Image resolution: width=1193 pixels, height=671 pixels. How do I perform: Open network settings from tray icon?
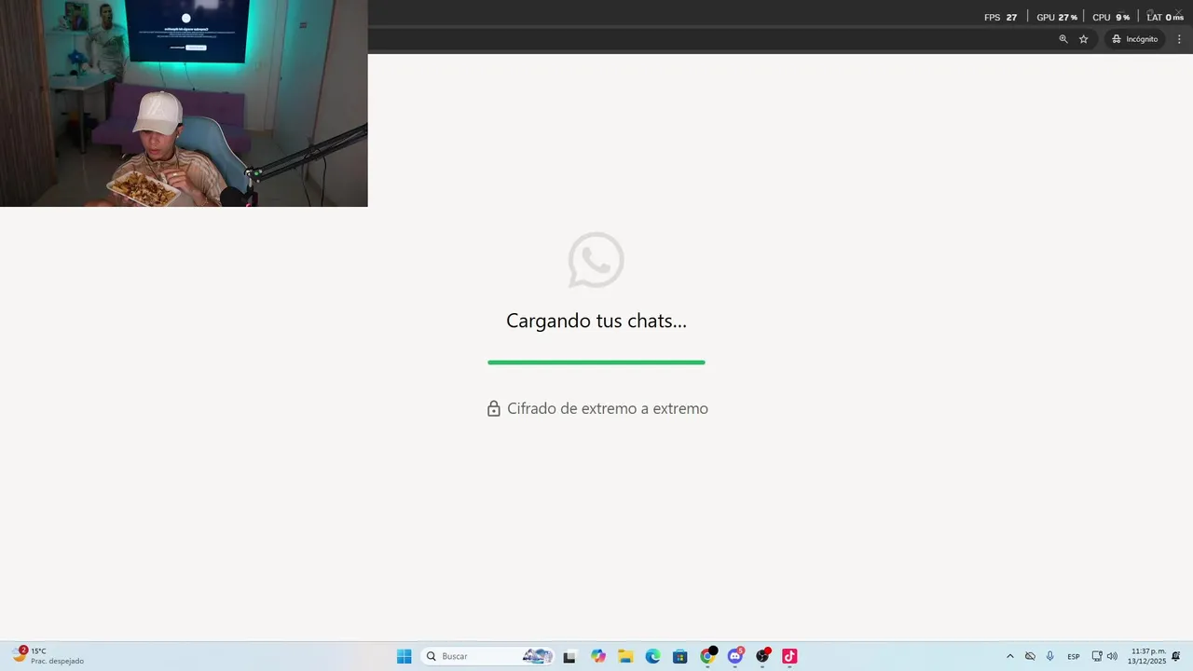(1097, 656)
